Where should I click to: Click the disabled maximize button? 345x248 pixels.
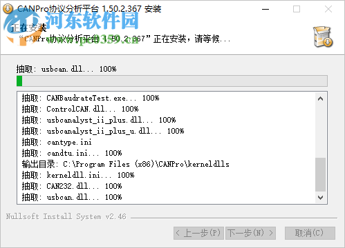[x=297, y=9]
